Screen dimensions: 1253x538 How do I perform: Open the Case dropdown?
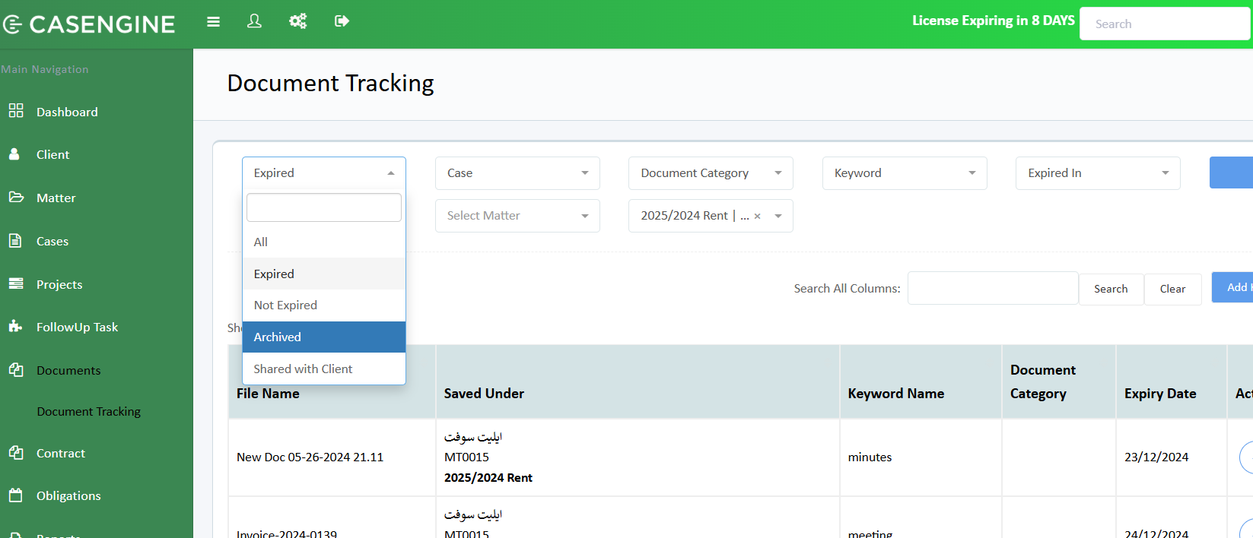tap(517, 173)
